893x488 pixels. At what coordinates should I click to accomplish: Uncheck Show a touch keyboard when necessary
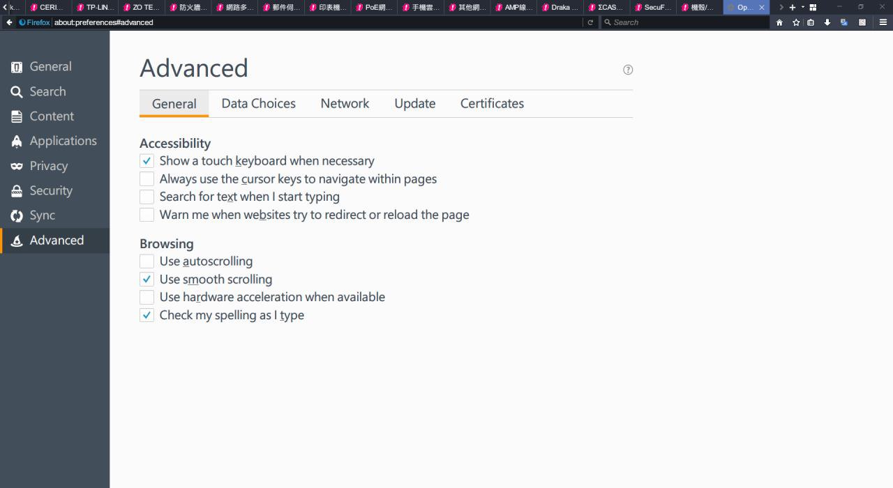[147, 161]
